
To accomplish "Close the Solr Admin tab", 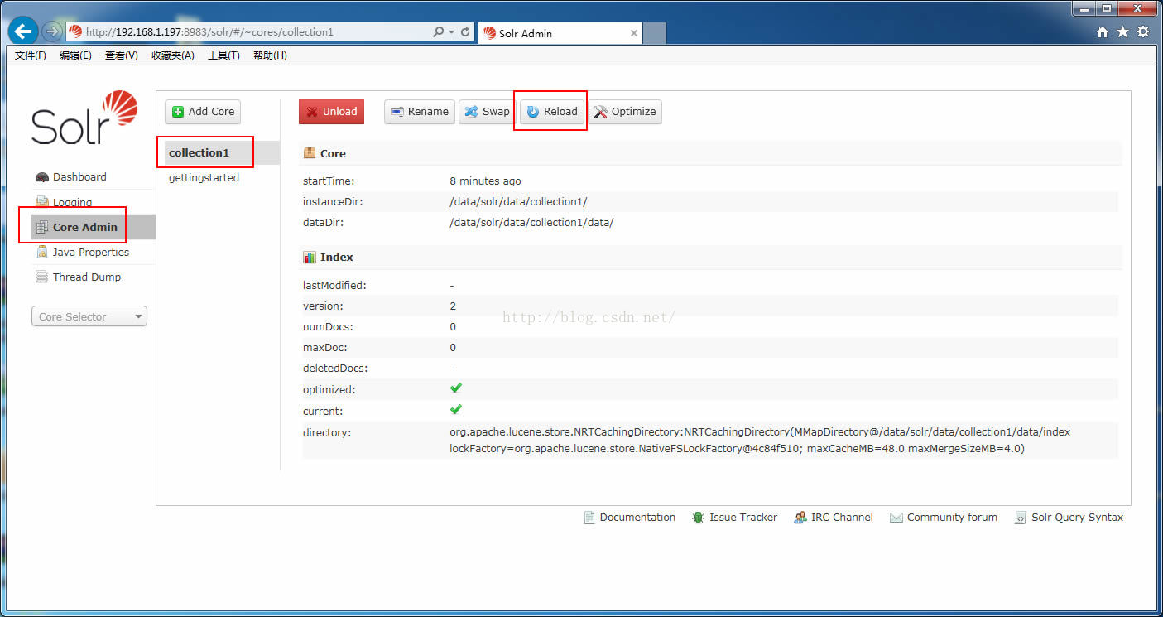I will 634,33.
